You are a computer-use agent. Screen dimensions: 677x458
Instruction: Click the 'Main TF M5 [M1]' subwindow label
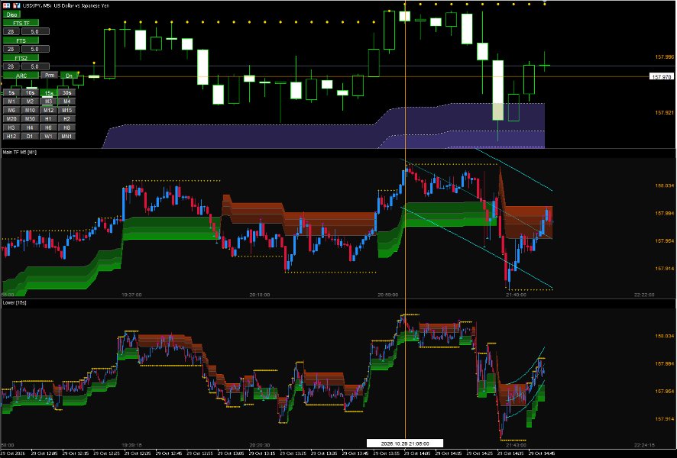point(20,152)
